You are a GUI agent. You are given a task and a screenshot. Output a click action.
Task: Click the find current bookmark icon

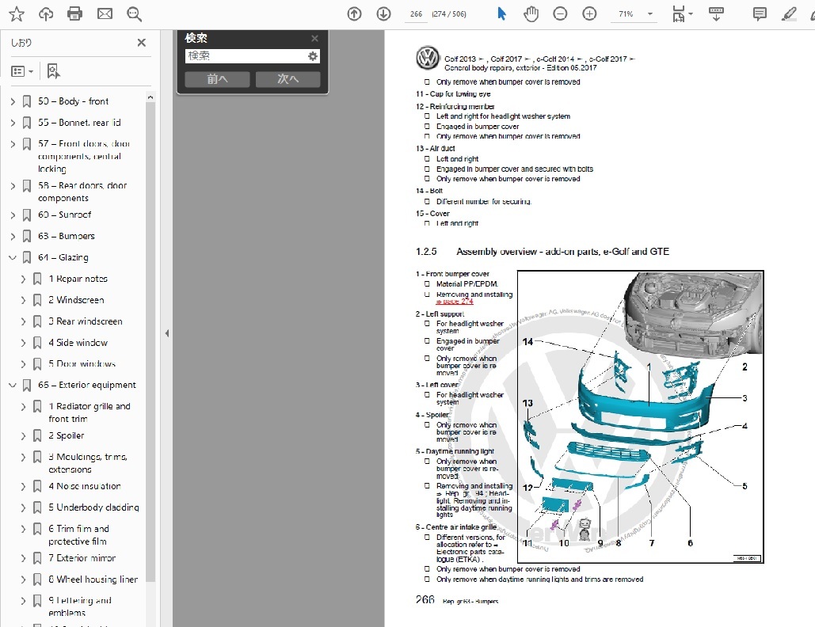point(53,71)
